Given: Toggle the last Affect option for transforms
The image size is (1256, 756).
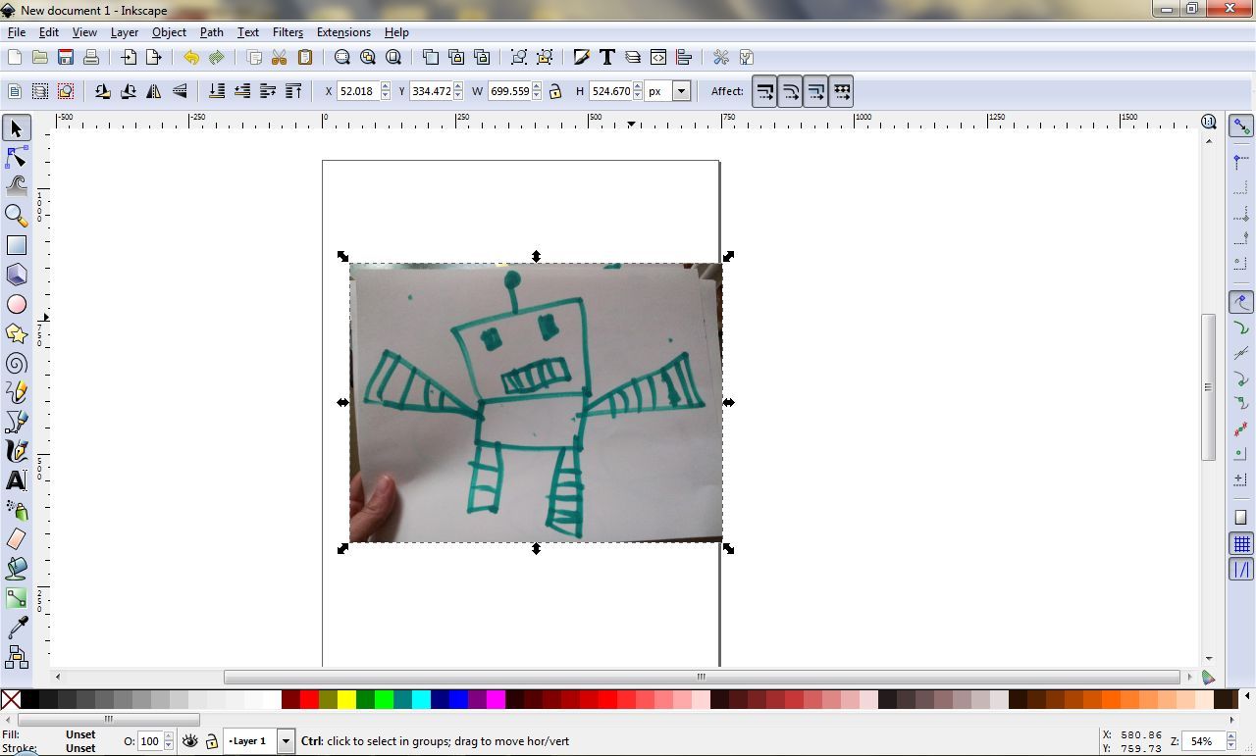Looking at the screenshot, I should pyautogui.click(x=842, y=90).
